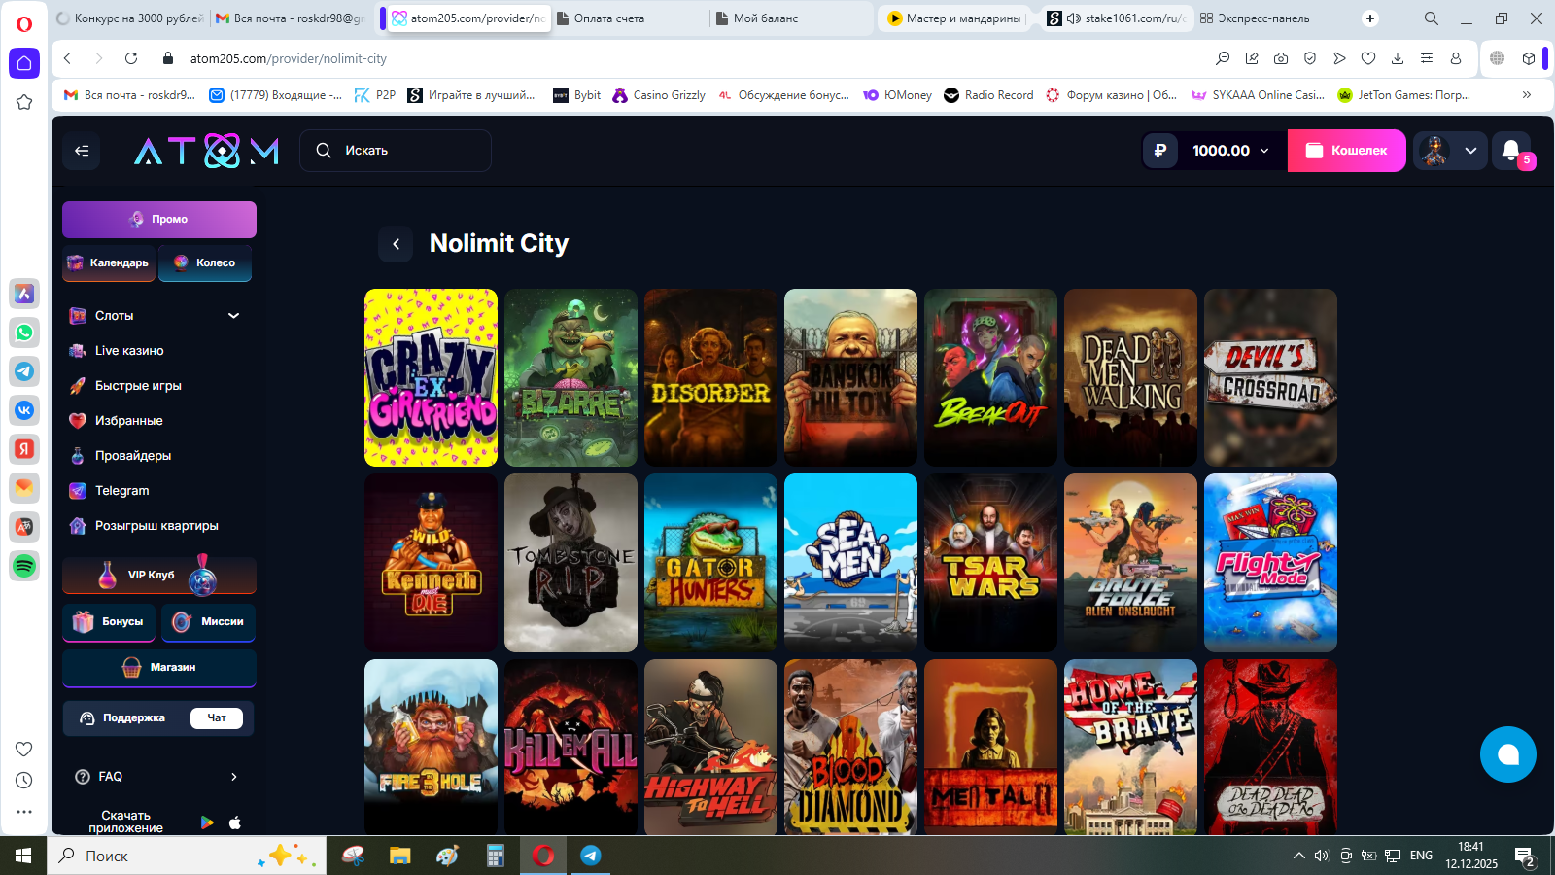1555x875 pixels.
Task: Open Telegram from the Windows taskbar
Action: [x=590, y=856]
